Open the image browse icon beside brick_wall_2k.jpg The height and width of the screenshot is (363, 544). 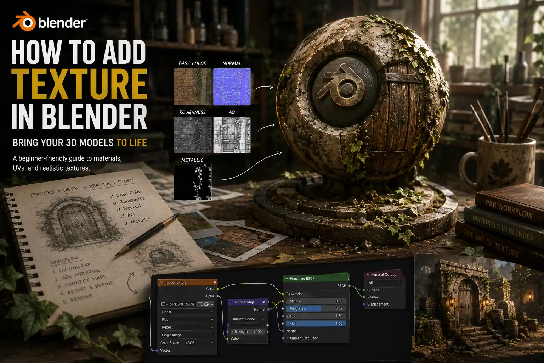[x=164, y=304]
